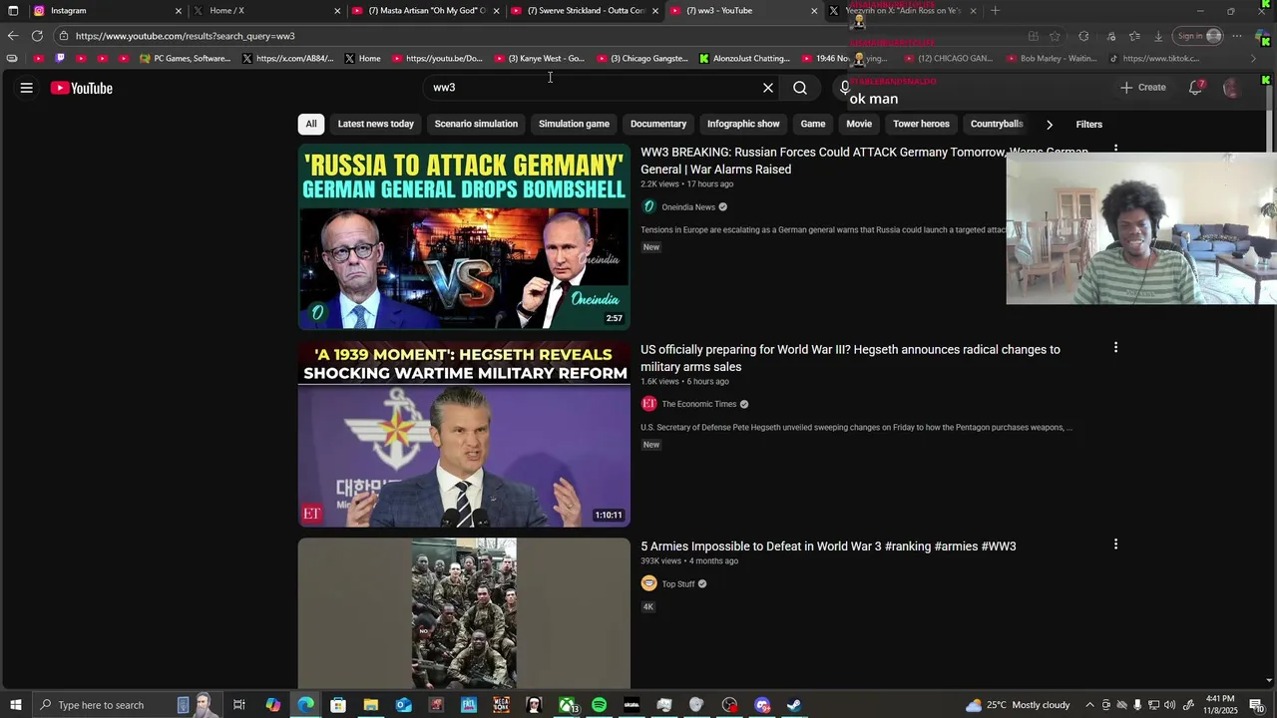Open the Create upload menu
Screen dimensions: 1277x718
coord(1142,88)
